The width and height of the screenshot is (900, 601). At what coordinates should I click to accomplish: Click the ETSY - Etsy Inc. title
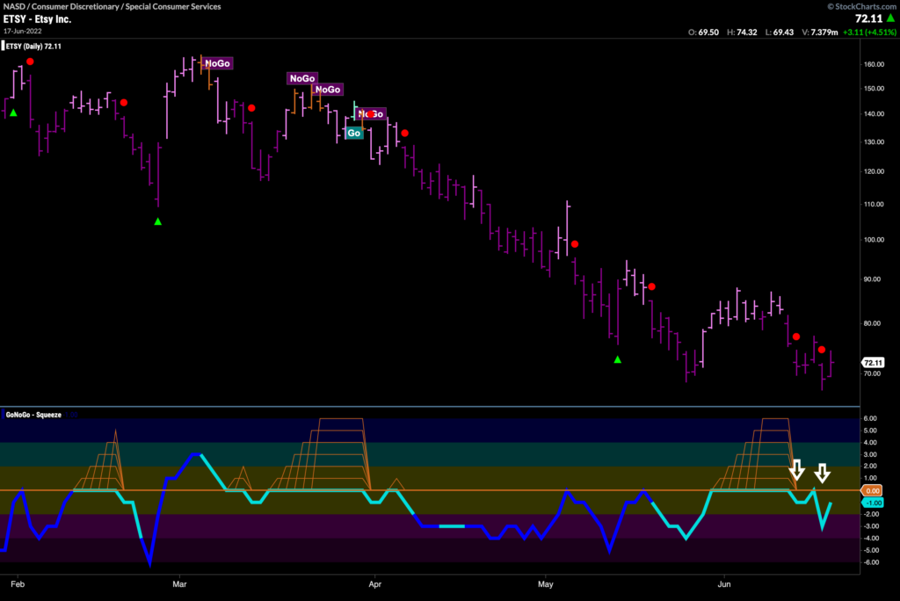pyautogui.click(x=37, y=19)
